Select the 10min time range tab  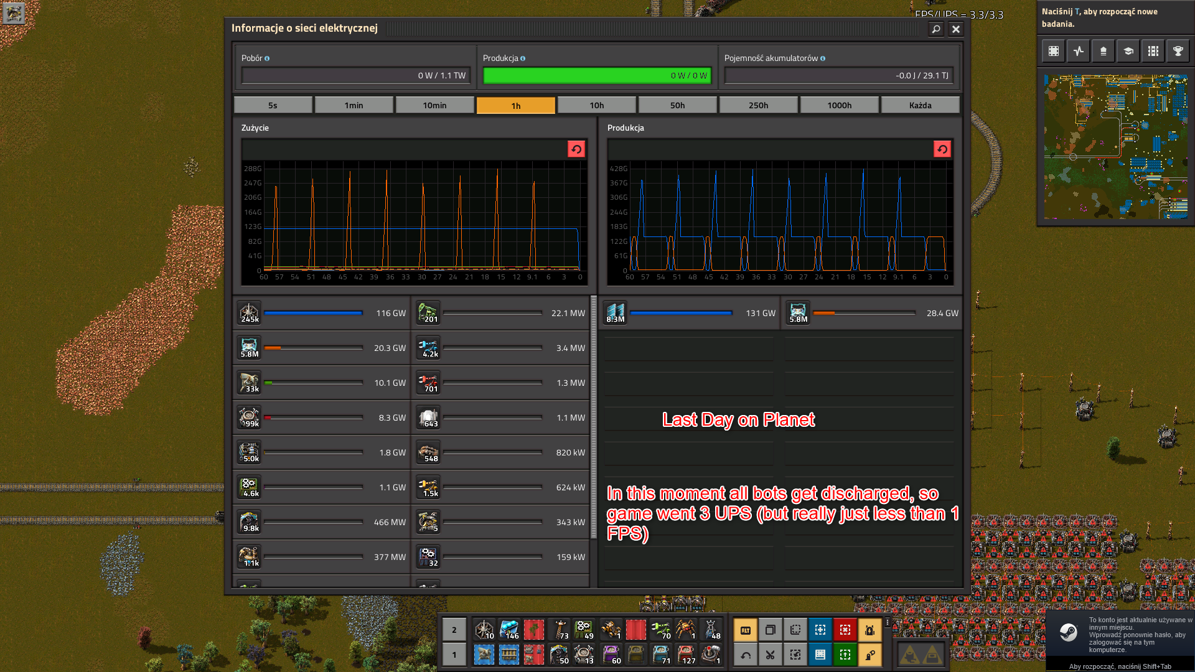pos(434,105)
